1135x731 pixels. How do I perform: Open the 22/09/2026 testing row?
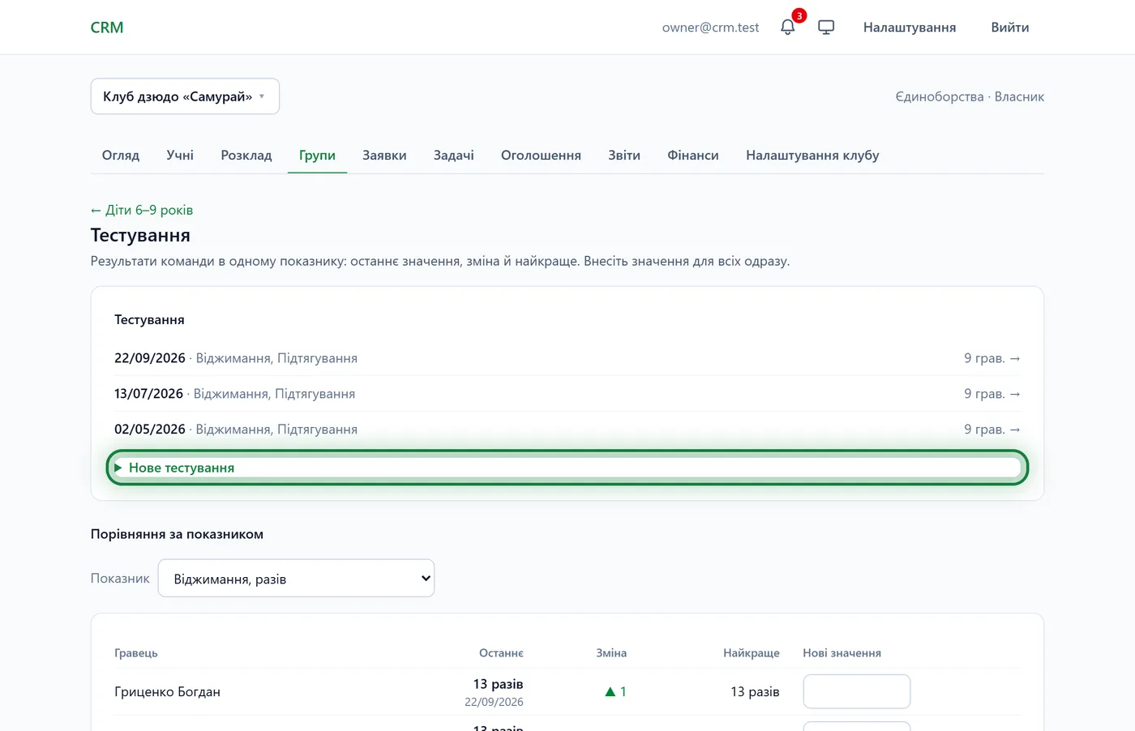click(x=567, y=358)
